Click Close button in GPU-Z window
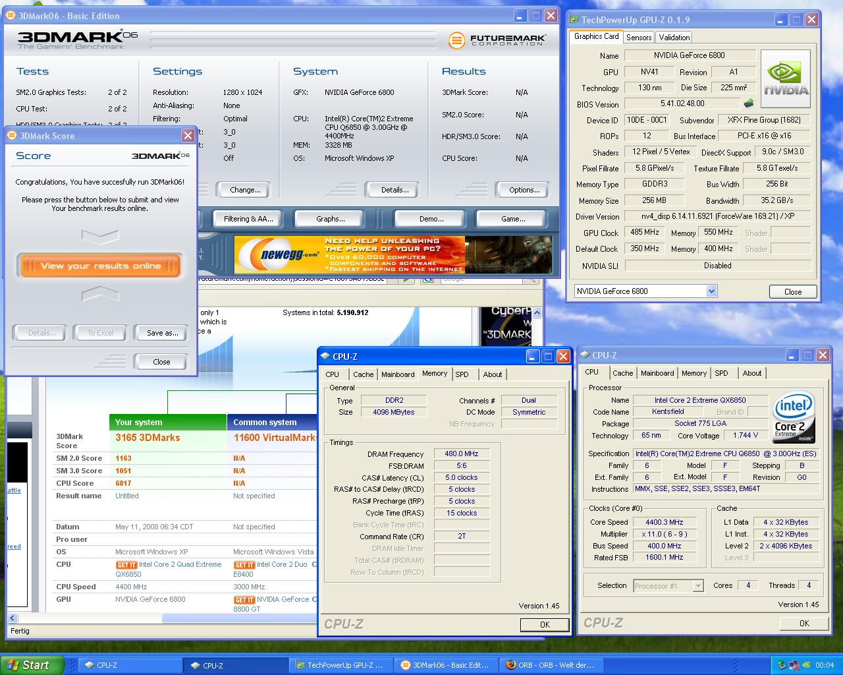The width and height of the screenshot is (843, 675). [x=793, y=291]
